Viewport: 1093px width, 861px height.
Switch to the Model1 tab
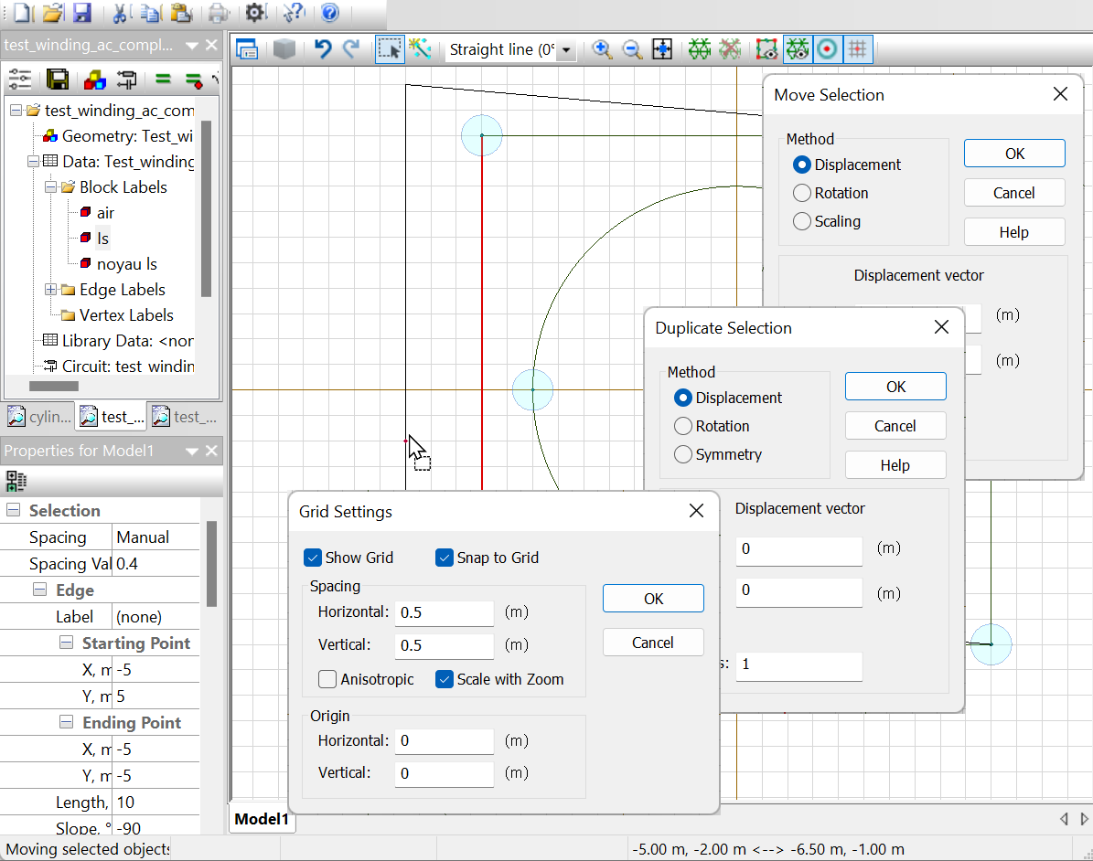click(262, 819)
